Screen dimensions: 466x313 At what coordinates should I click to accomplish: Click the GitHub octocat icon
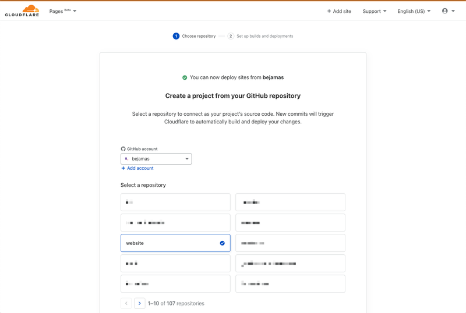click(123, 149)
